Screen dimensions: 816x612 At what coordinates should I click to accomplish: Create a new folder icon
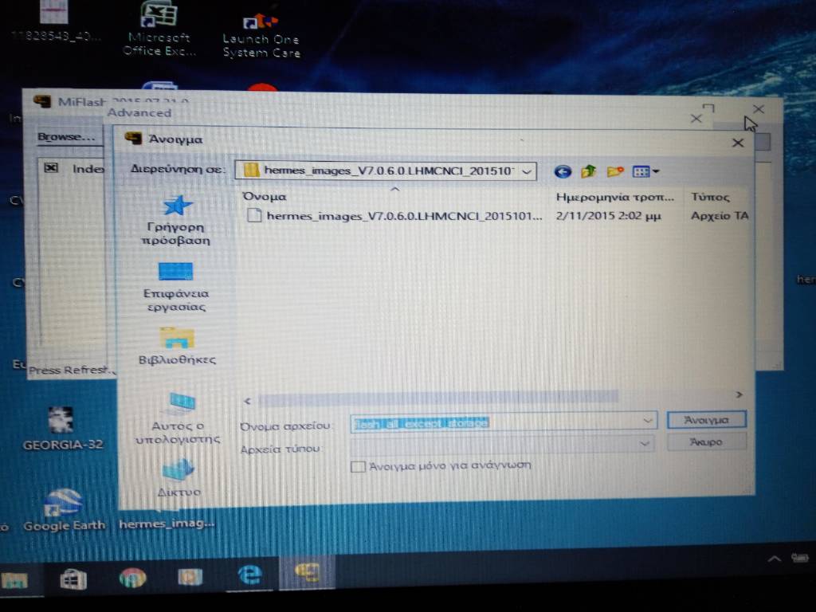coord(614,171)
